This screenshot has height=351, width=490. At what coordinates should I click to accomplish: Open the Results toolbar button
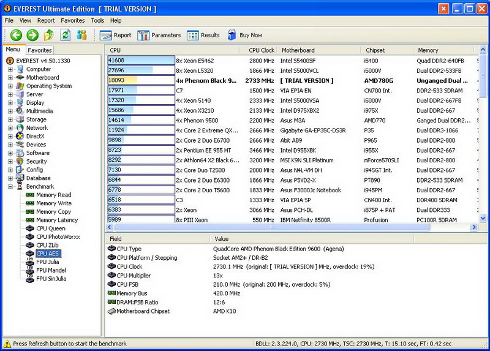coord(203,36)
